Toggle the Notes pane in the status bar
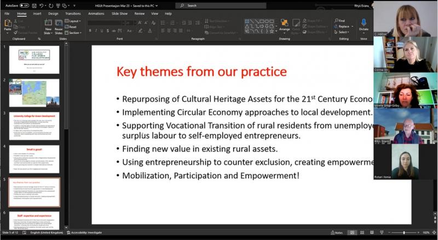 [338, 233]
